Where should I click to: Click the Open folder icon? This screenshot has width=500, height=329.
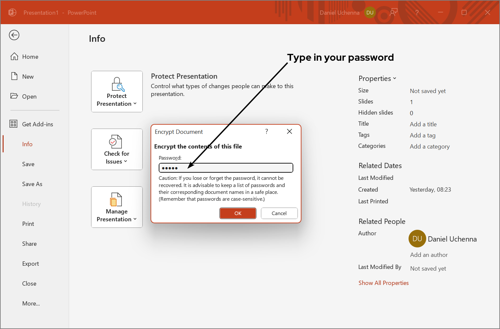(x=13, y=96)
